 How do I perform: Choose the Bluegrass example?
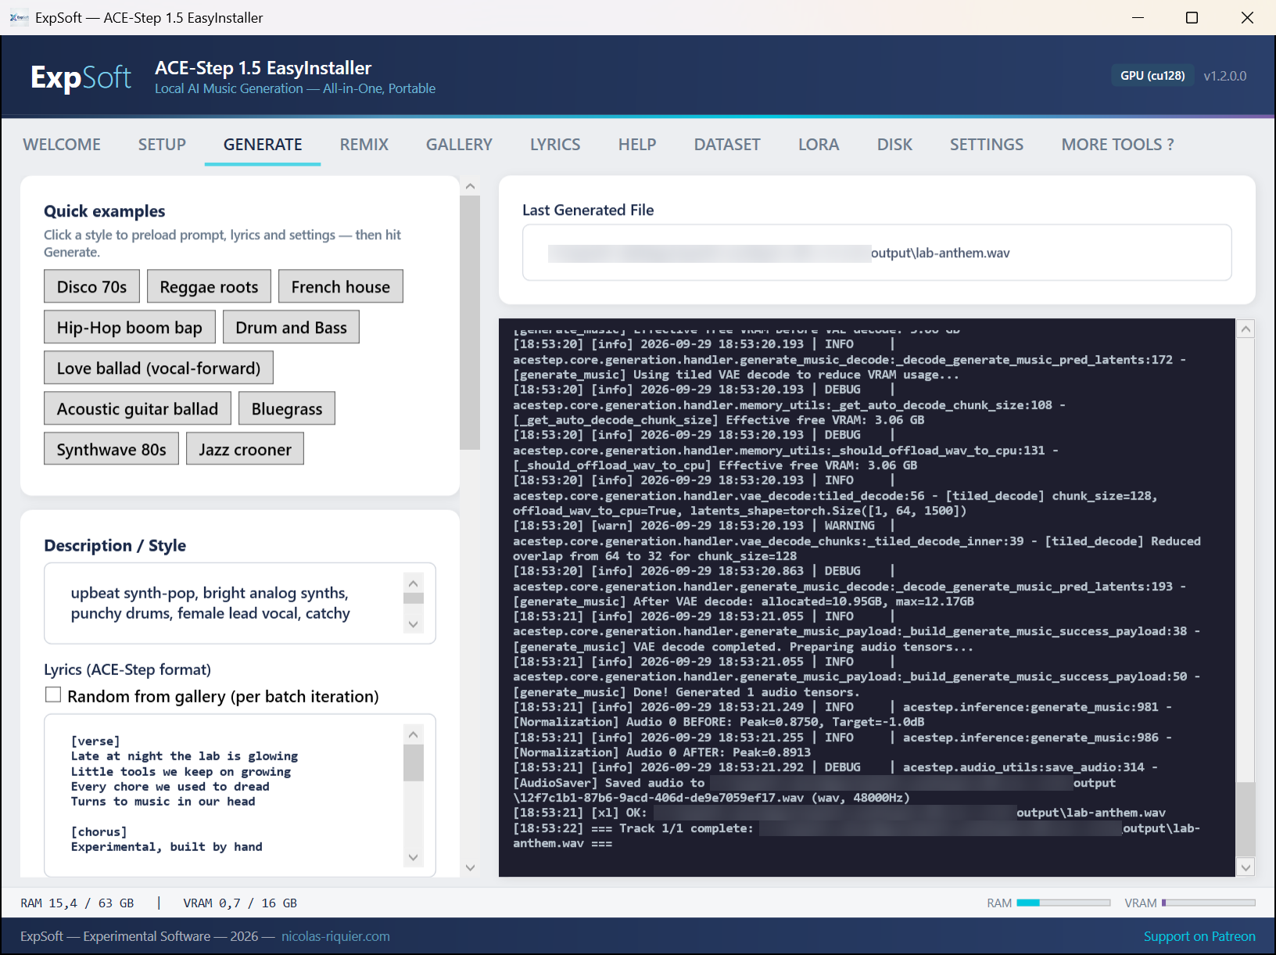[x=287, y=408]
